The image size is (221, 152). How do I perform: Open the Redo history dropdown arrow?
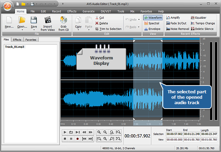point(139,27)
